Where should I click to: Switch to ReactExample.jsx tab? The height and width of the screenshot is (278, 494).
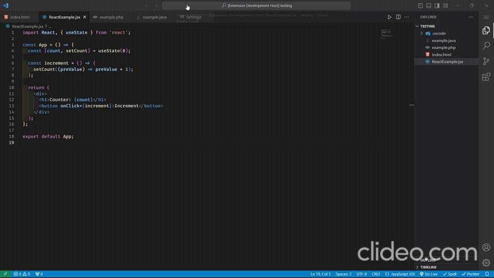(x=64, y=17)
